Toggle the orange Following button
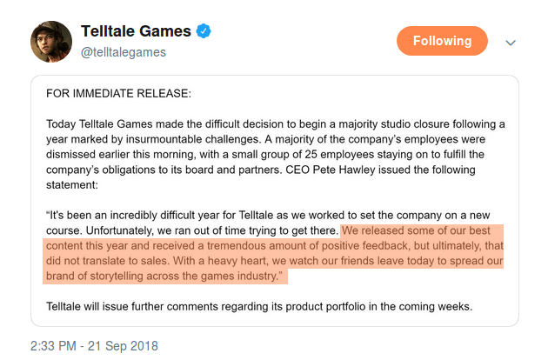 pyautogui.click(x=443, y=41)
